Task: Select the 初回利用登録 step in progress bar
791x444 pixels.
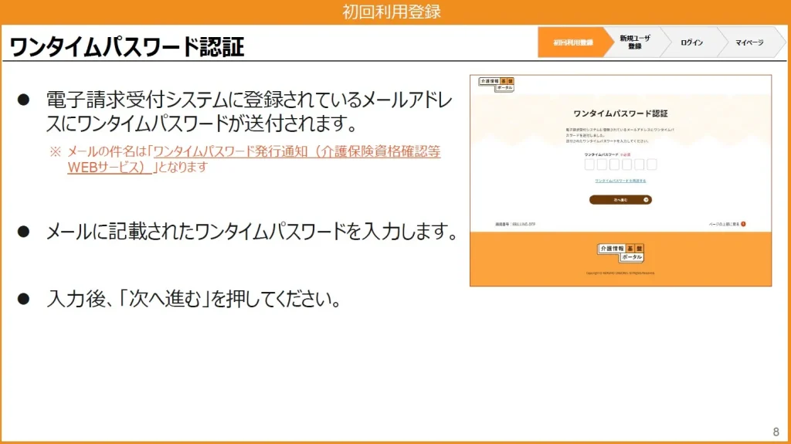Action: tap(572, 42)
